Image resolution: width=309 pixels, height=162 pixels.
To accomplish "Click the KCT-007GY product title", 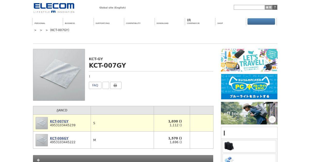I will point(107,65).
